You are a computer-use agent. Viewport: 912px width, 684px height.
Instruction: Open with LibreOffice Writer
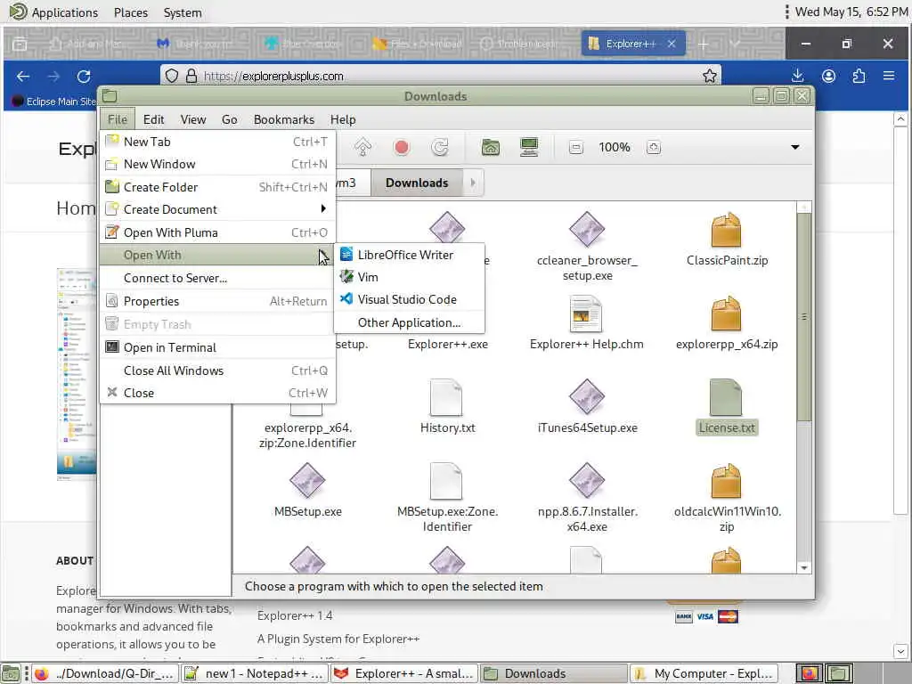coord(410,254)
